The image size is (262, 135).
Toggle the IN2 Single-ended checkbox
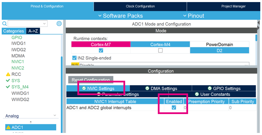pos(74,58)
